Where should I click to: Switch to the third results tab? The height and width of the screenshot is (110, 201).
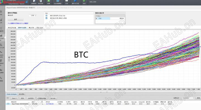(31, 28)
